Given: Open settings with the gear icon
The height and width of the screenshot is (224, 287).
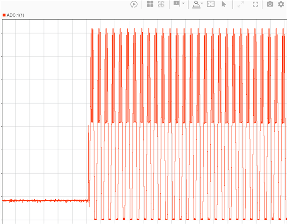Looking at the screenshot, I should [x=281, y=4].
